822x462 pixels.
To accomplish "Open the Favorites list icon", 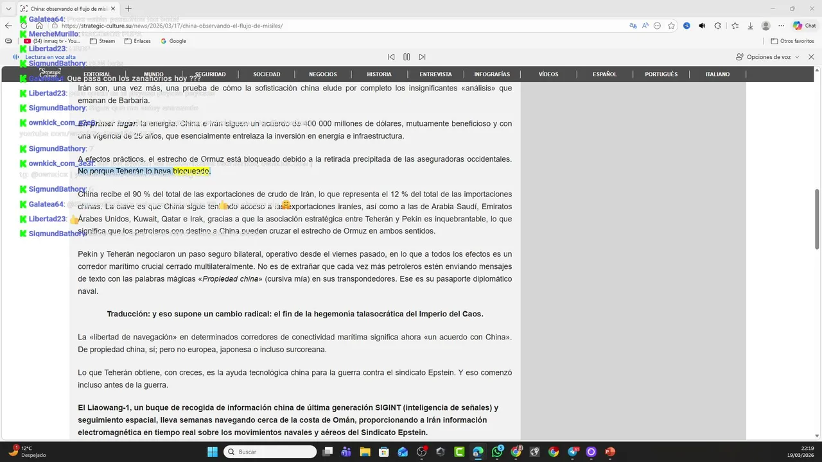I will click(x=735, y=26).
